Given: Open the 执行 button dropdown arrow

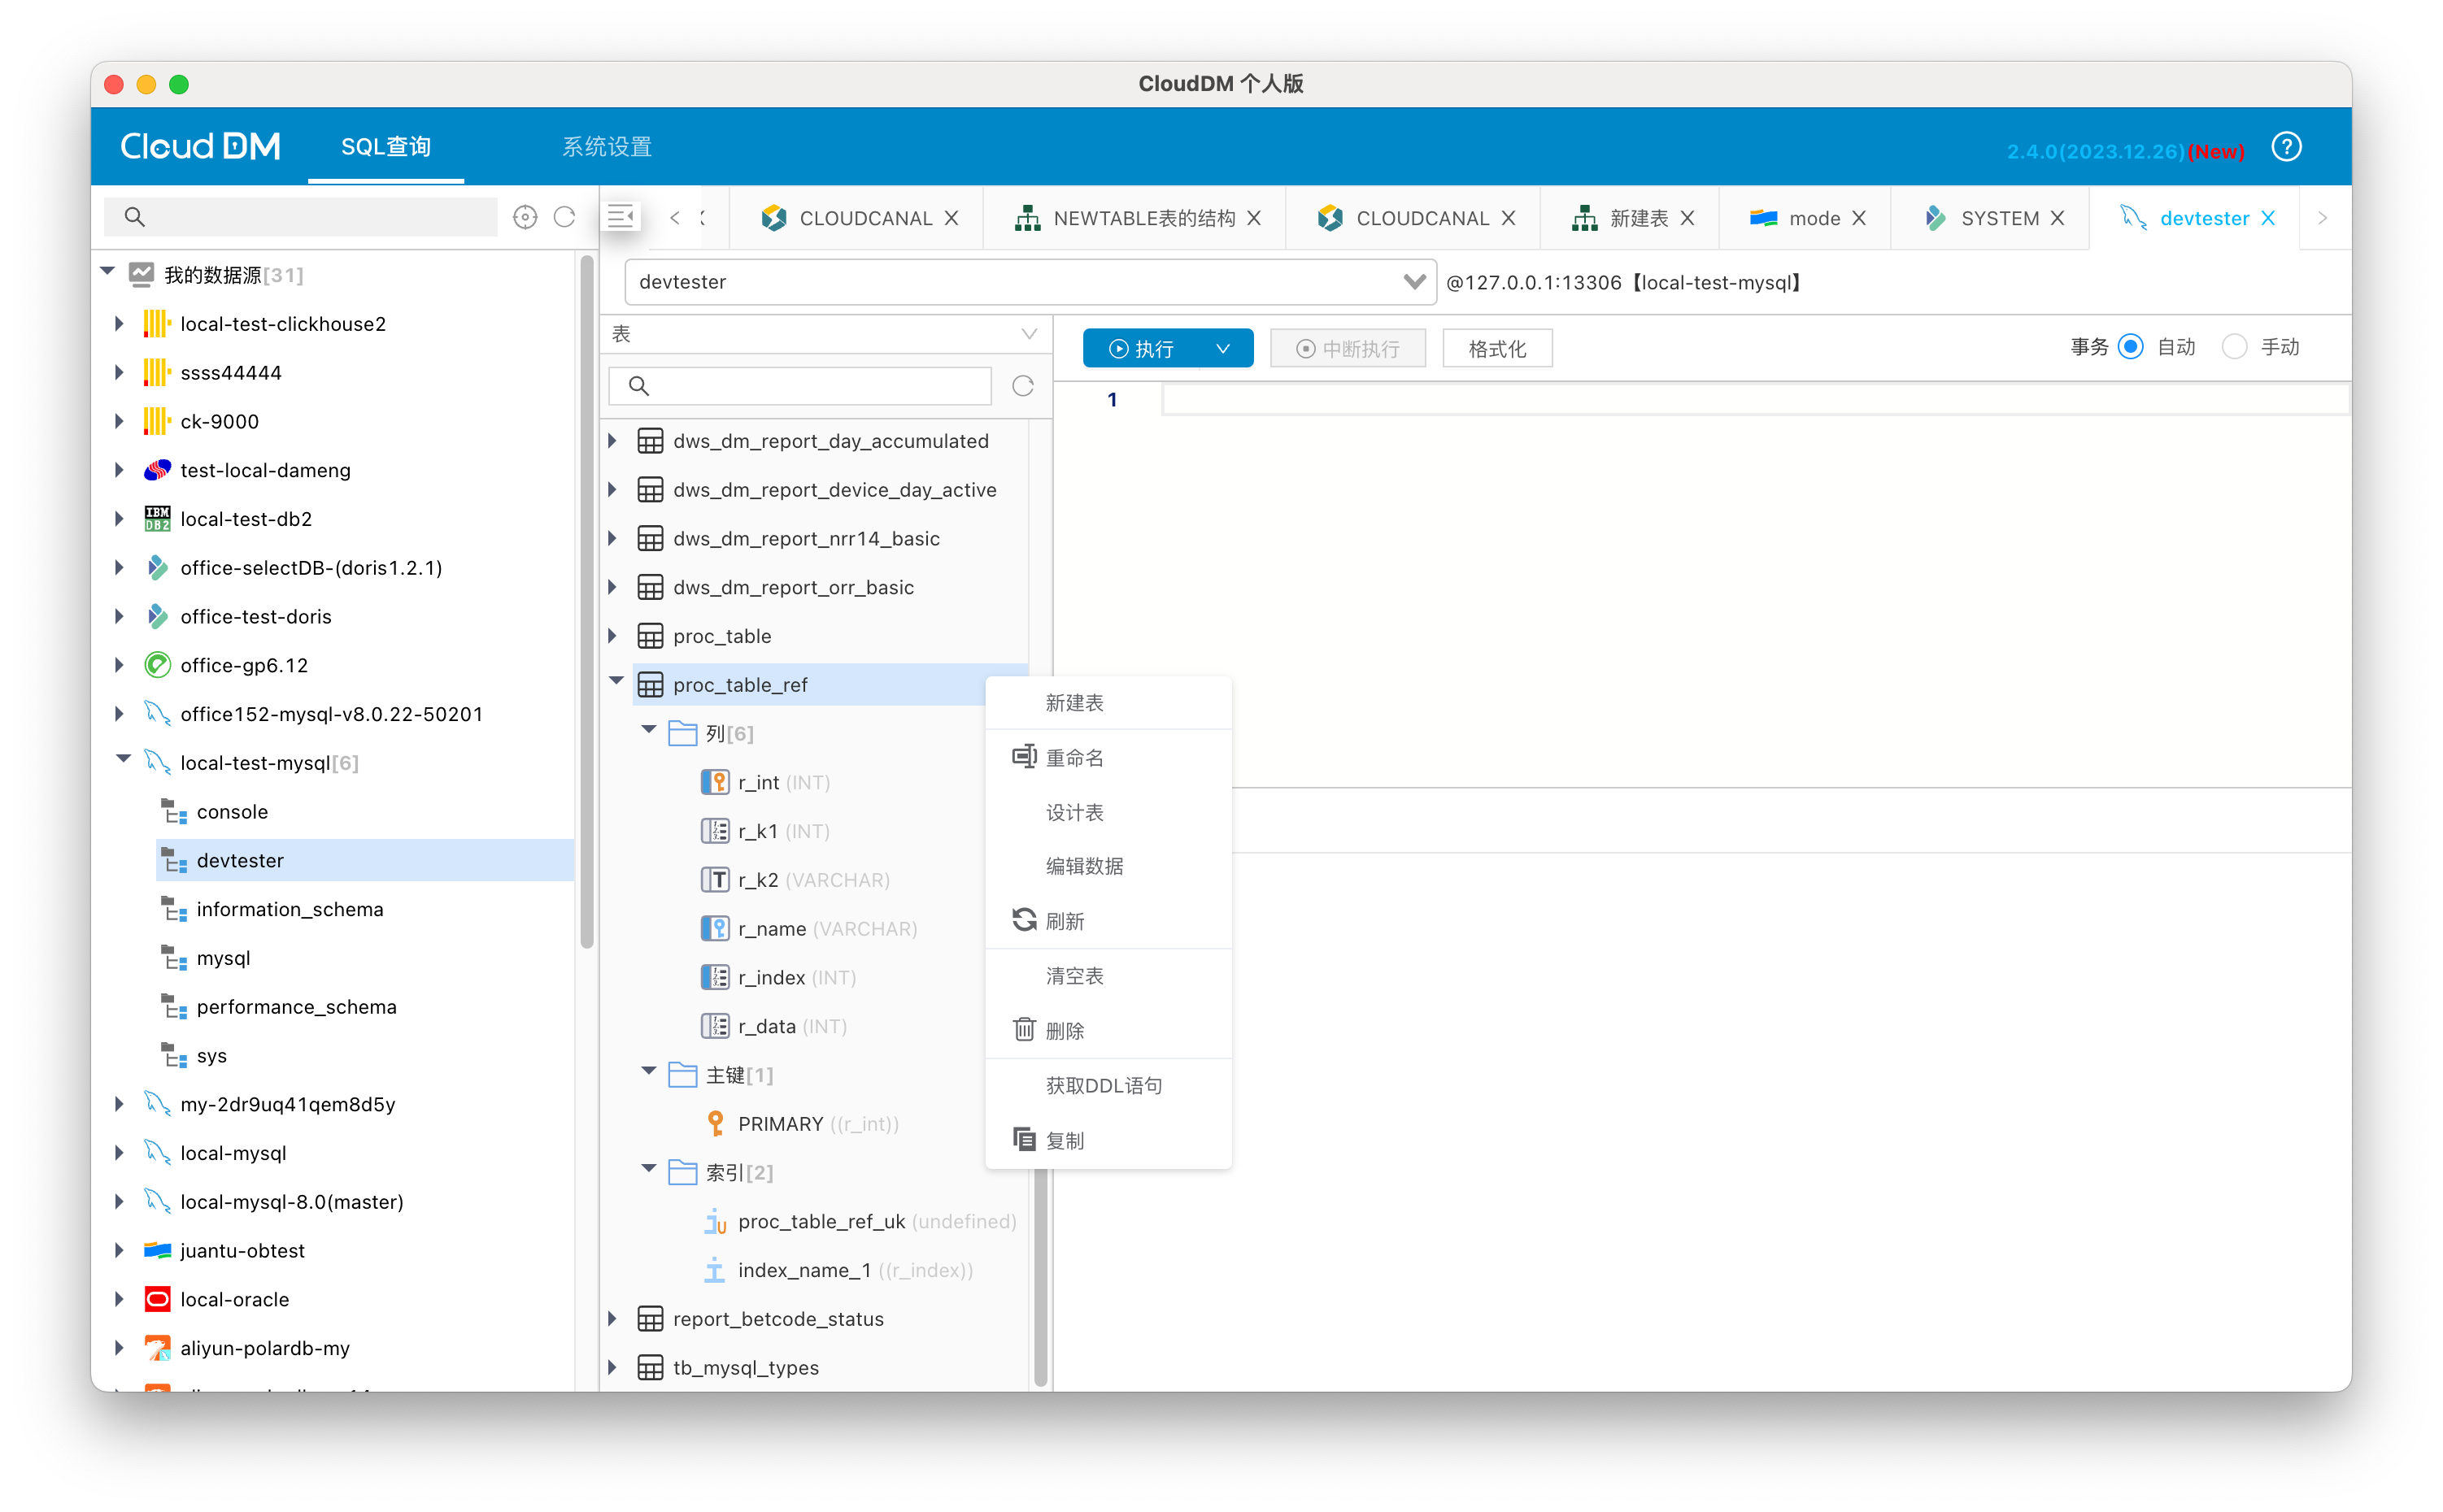Looking at the screenshot, I should pyautogui.click(x=1222, y=349).
